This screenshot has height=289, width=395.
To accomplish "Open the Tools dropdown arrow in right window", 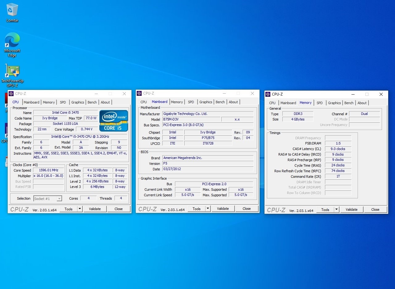I will [x=336, y=210].
